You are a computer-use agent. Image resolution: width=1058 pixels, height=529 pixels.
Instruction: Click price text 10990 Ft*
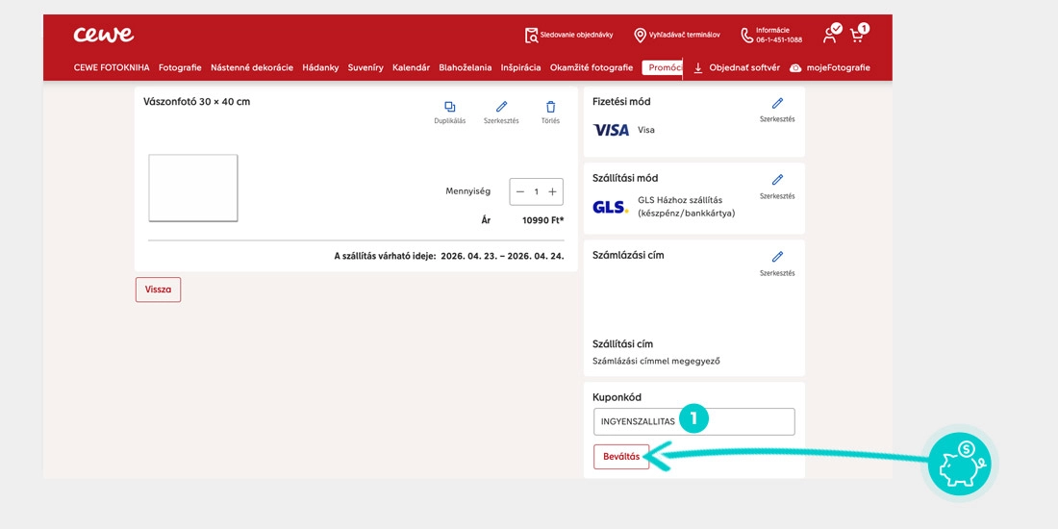[543, 220]
